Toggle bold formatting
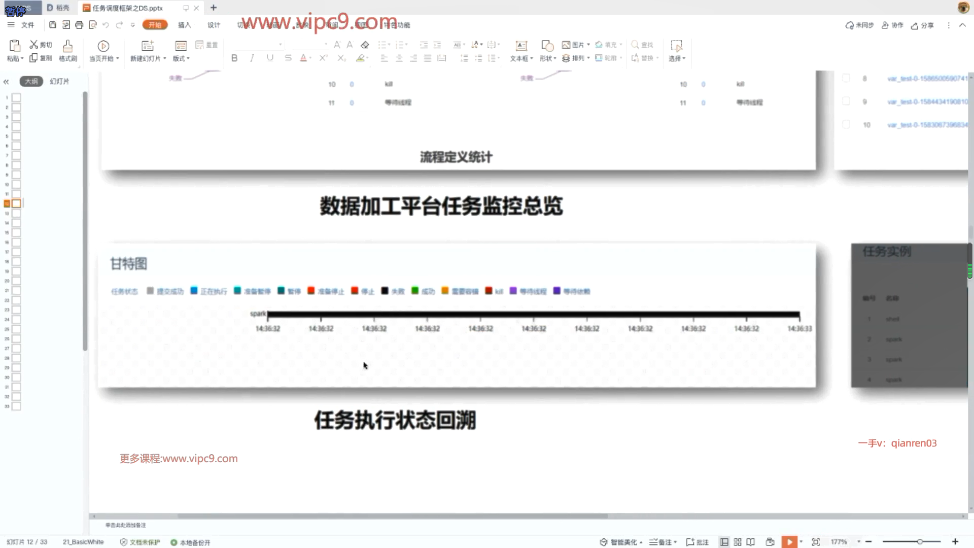Screen dimensions: 974x548 click(x=234, y=58)
